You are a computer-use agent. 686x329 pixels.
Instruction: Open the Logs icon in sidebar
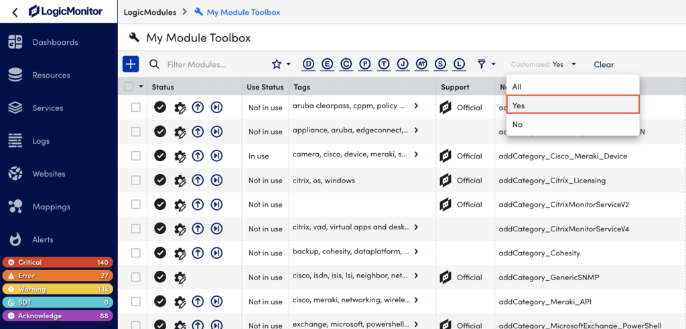pos(15,141)
